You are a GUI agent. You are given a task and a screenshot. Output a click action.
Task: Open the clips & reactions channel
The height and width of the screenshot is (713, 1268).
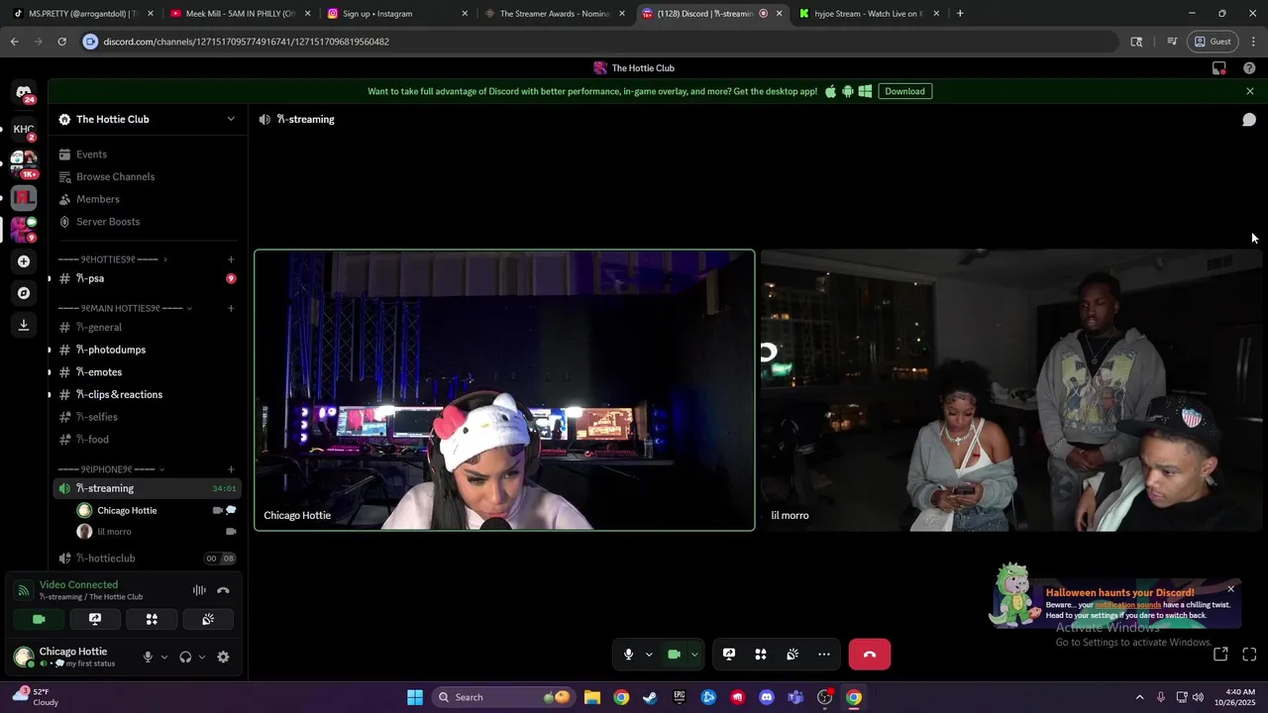tap(147, 394)
